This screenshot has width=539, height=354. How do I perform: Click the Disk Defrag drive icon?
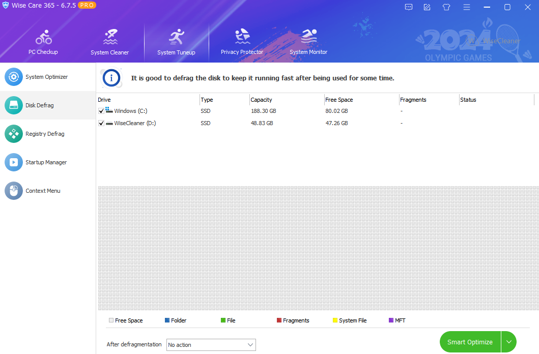coord(14,105)
